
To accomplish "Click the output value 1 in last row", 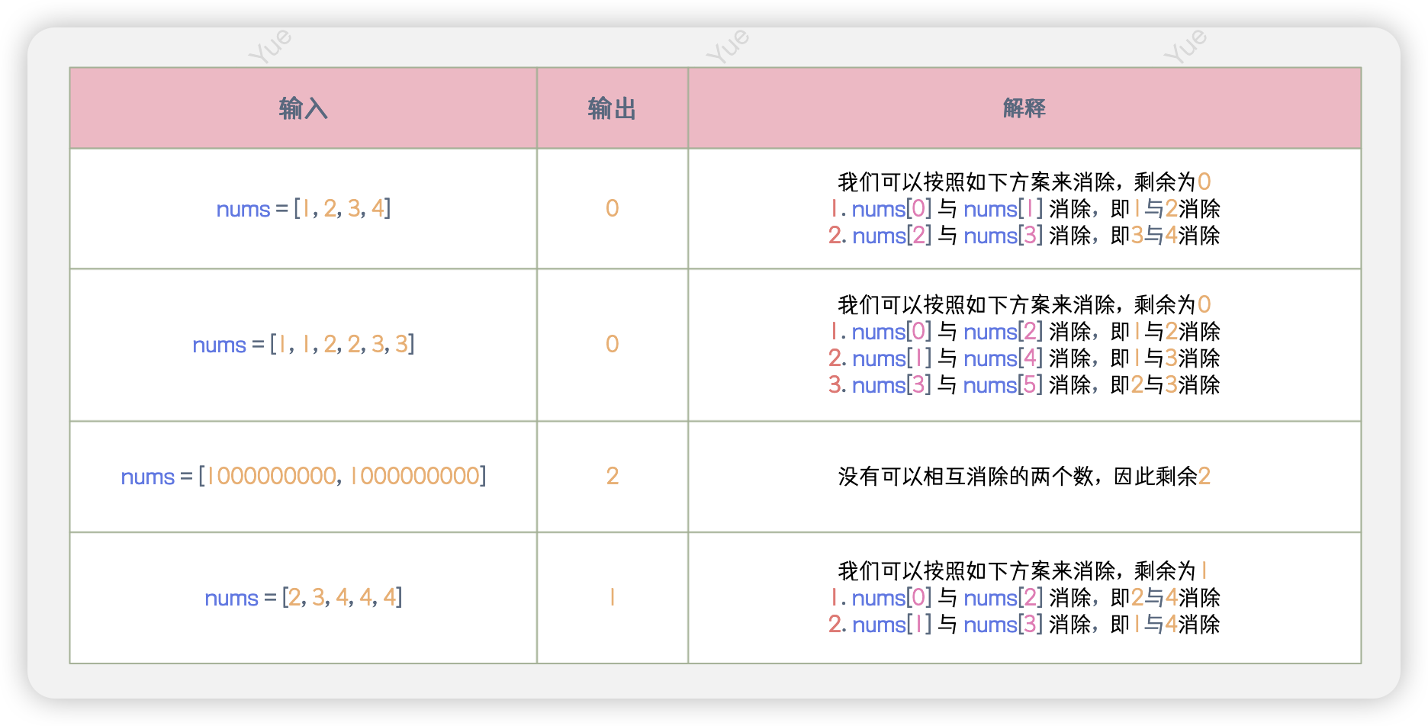I will pos(612,597).
